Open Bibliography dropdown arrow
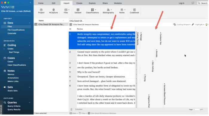The width and height of the screenshot is (209, 116). point(111,10)
